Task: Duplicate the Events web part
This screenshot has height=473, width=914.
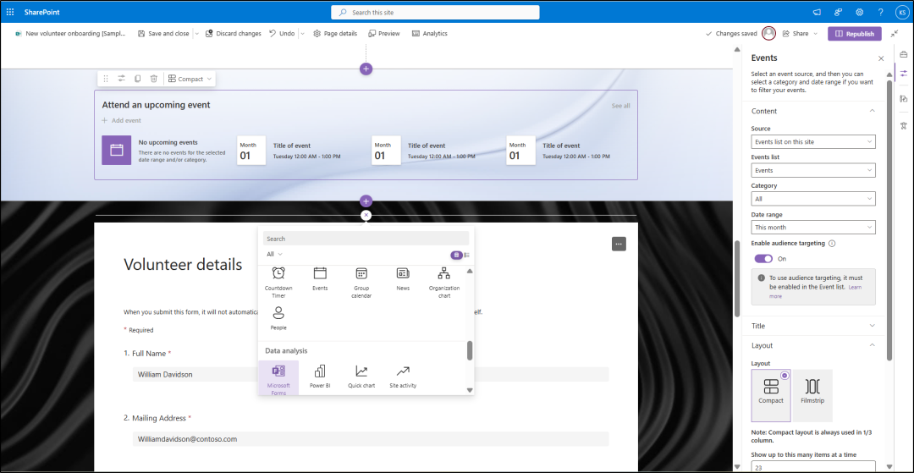Action: [138, 79]
